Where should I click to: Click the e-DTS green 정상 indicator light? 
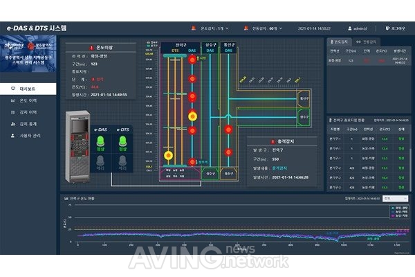tap(122, 141)
